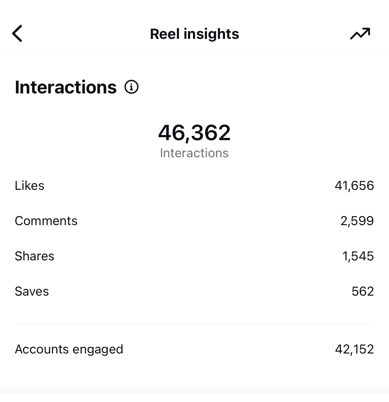This screenshot has height=402, width=389.
Task: Tap the Accounts engaged label
Action: click(69, 349)
